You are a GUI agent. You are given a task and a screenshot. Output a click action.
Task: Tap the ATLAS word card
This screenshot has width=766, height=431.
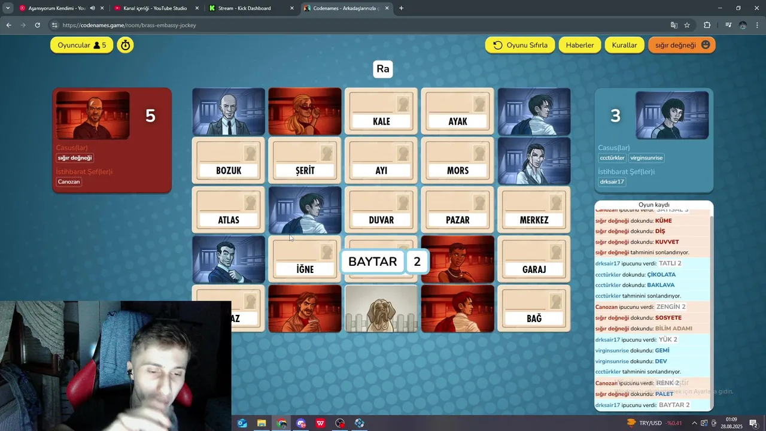229,210
